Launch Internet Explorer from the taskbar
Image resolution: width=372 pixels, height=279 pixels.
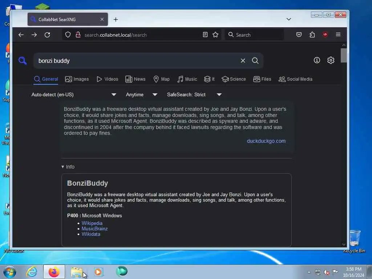[x=32, y=272]
